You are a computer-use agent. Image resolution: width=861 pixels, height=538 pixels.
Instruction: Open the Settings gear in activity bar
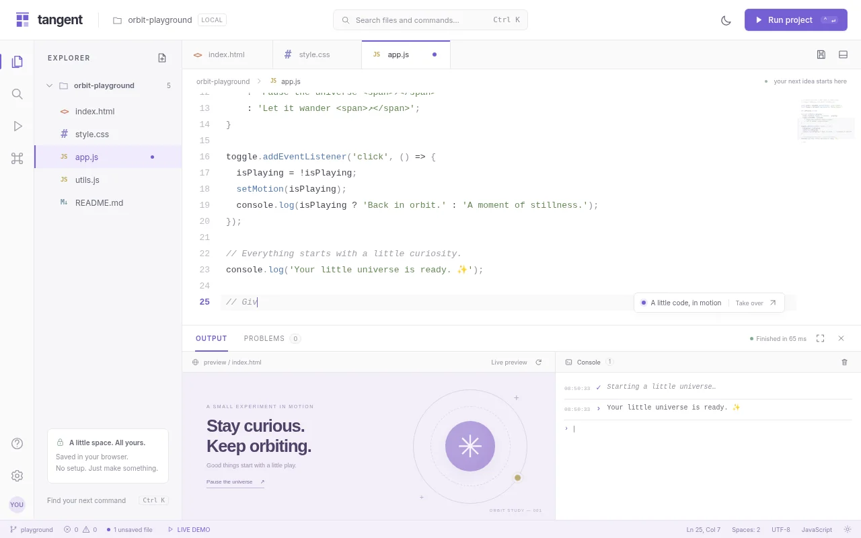pyautogui.click(x=17, y=475)
